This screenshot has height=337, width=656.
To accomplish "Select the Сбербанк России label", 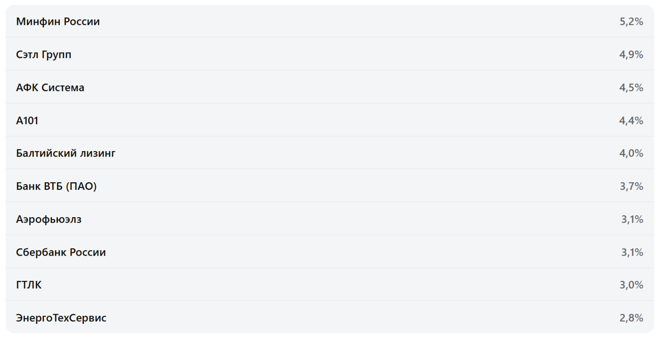I will [x=61, y=253].
